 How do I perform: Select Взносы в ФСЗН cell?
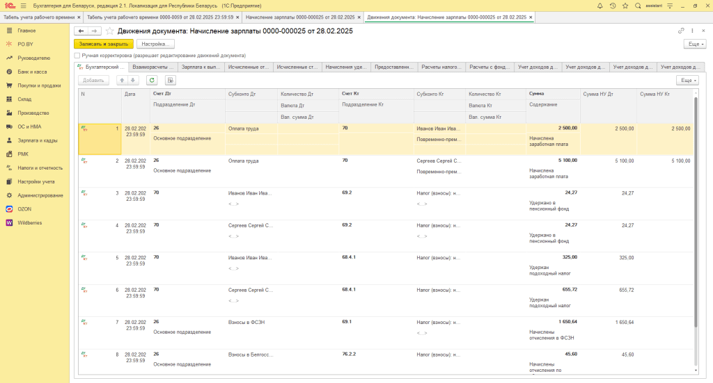(246, 323)
